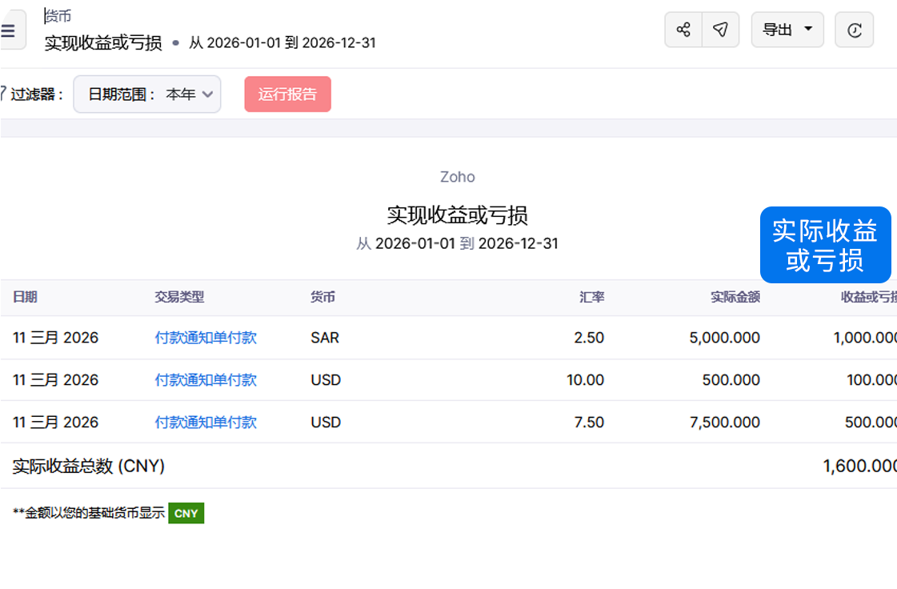The height and width of the screenshot is (589, 897).
Task: Click the 货币 column header
Action: coord(322,297)
